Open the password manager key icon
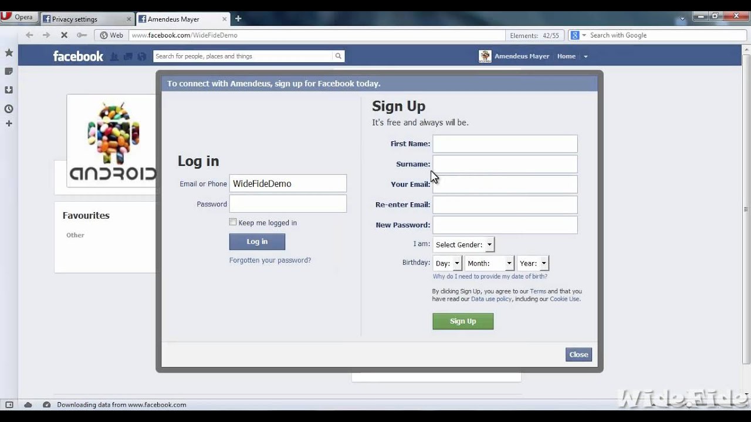 tap(82, 35)
